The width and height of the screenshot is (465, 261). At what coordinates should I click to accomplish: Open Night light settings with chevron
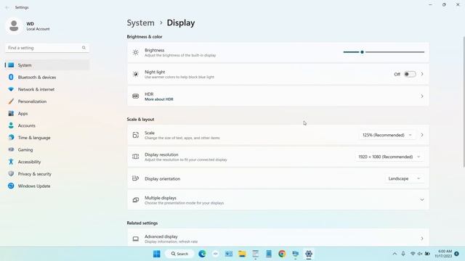[x=422, y=74]
